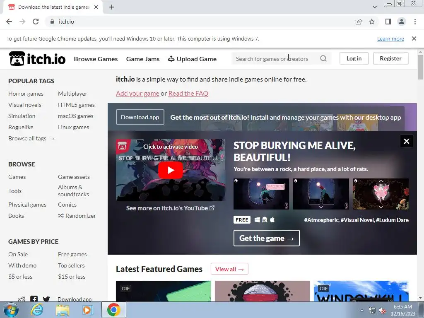Open Read the FAQ link
This screenshot has height=318, width=424.
[x=188, y=93]
